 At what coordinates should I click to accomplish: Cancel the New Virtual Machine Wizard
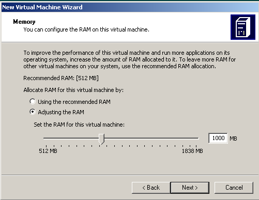click(x=234, y=188)
